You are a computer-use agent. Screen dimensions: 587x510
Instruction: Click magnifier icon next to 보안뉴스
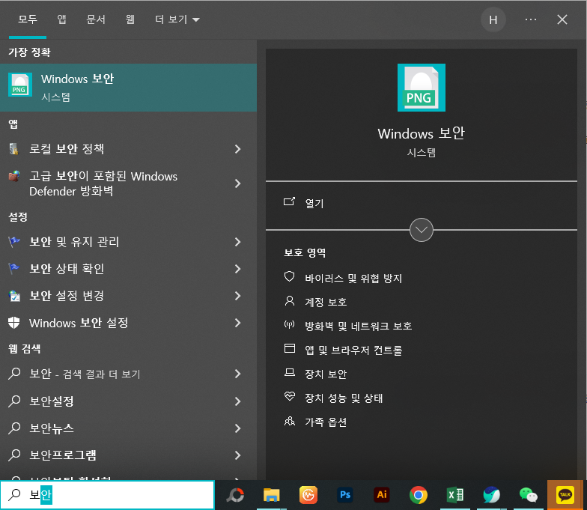[x=14, y=428]
